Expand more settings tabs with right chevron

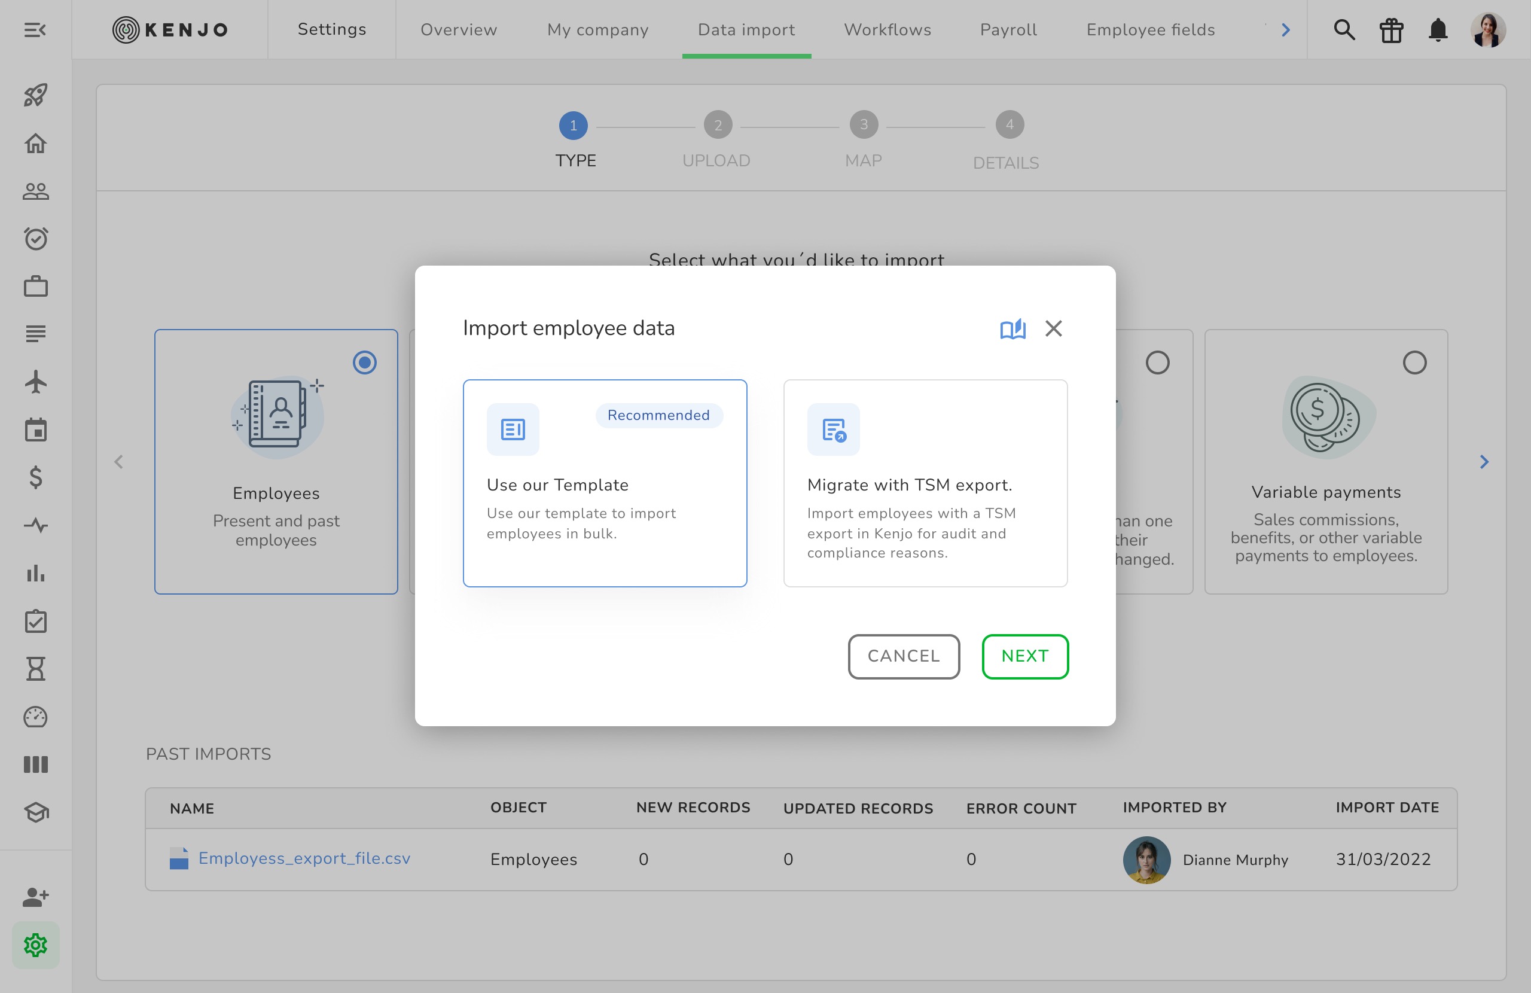pyautogui.click(x=1285, y=29)
